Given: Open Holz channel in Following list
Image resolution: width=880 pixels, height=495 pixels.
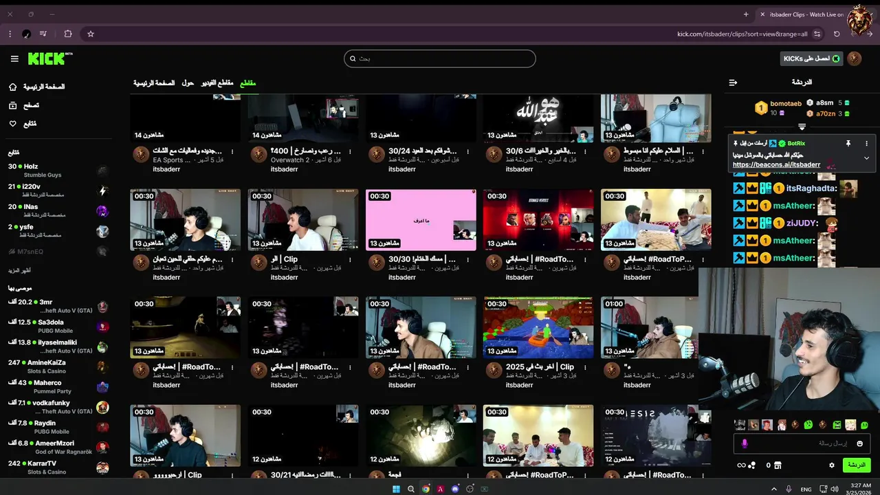Looking at the screenshot, I should [x=58, y=170].
